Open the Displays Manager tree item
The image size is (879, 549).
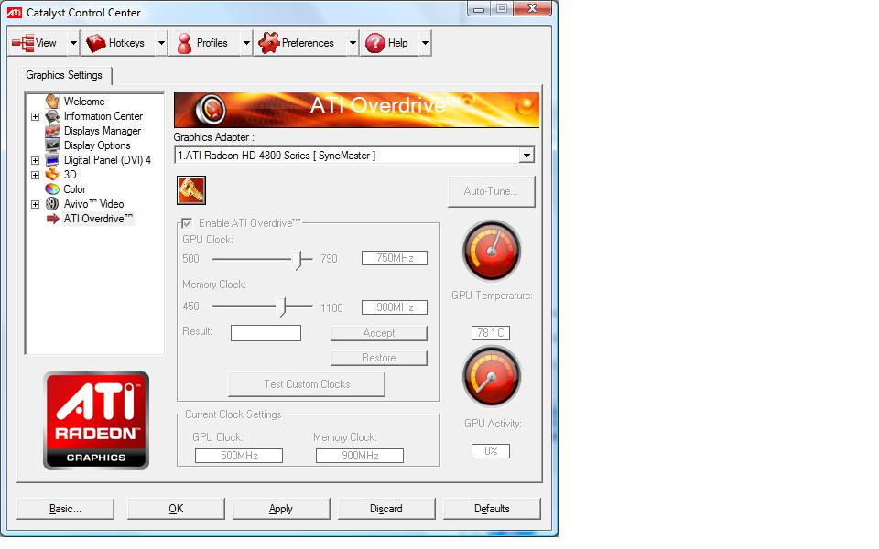click(x=102, y=131)
